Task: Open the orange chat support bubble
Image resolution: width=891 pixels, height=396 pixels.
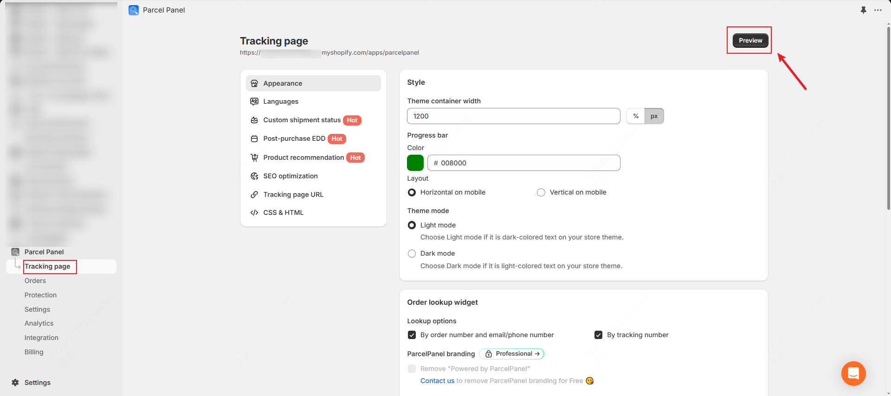Action: (853, 373)
